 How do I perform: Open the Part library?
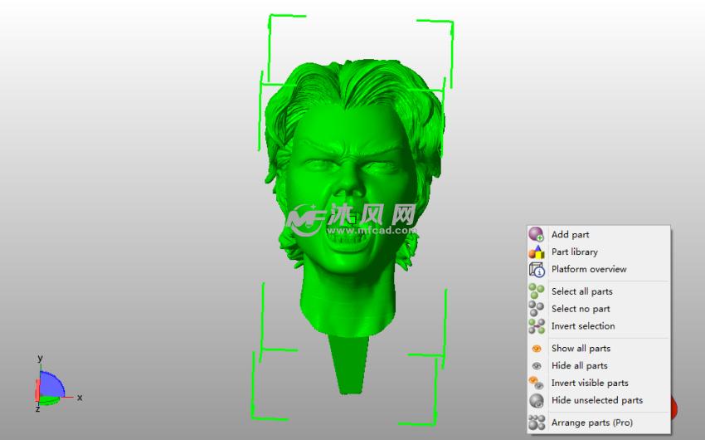click(574, 252)
